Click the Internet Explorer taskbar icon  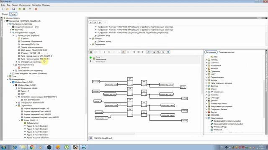pos(15,147)
